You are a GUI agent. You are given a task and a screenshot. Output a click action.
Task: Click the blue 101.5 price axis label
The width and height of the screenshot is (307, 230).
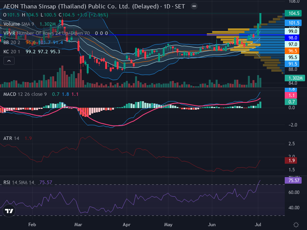click(x=293, y=23)
